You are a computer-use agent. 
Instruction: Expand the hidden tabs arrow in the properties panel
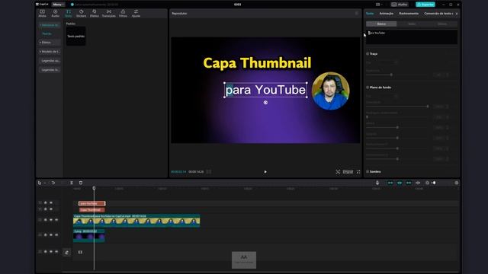pos(457,14)
